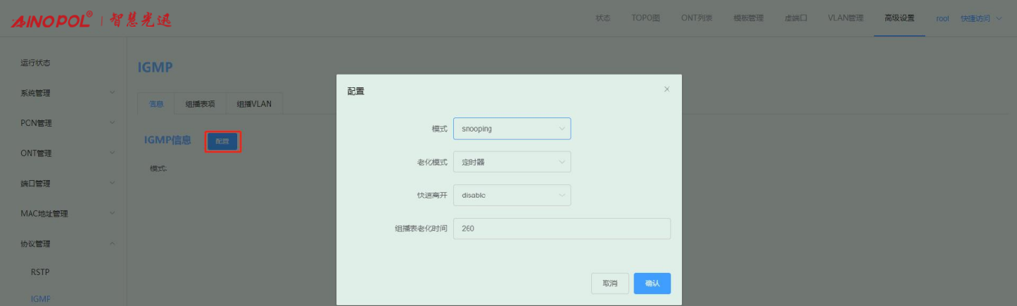The height and width of the screenshot is (306, 1017).
Task: Open the 状态 top menu
Action: point(602,18)
